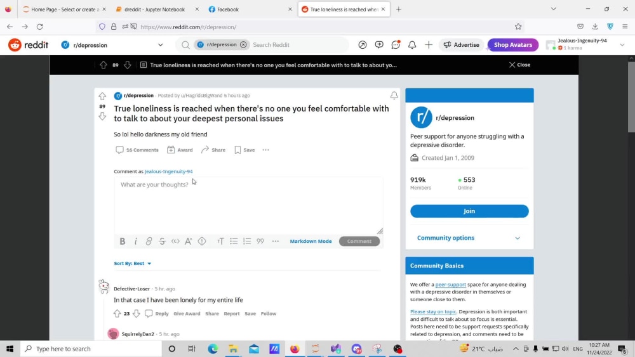The image size is (635, 357).
Task: Downvote the True loneliness post
Action: tap(102, 117)
